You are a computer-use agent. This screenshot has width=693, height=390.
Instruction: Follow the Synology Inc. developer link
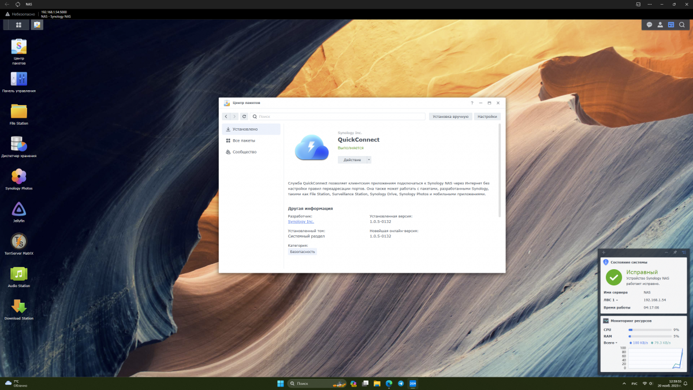(301, 221)
